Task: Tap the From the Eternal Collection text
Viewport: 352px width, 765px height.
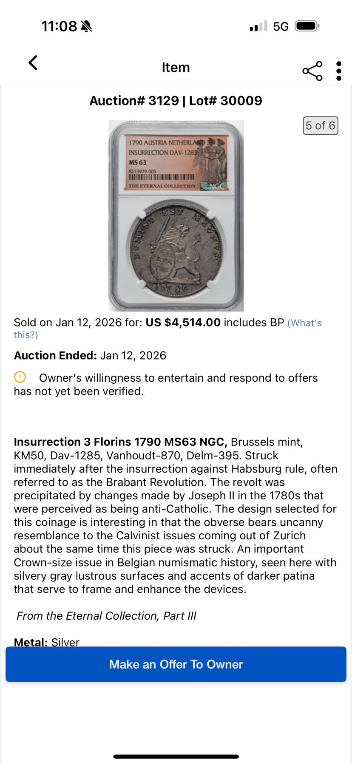Action: point(106,616)
